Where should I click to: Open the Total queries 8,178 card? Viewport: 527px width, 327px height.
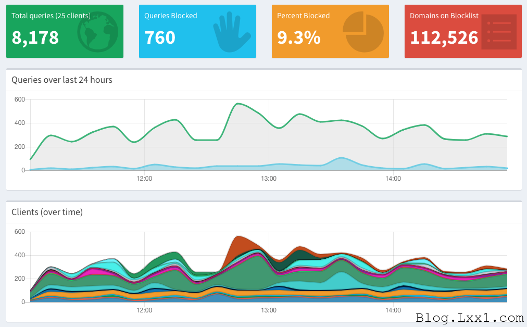pyautogui.click(x=65, y=31)
